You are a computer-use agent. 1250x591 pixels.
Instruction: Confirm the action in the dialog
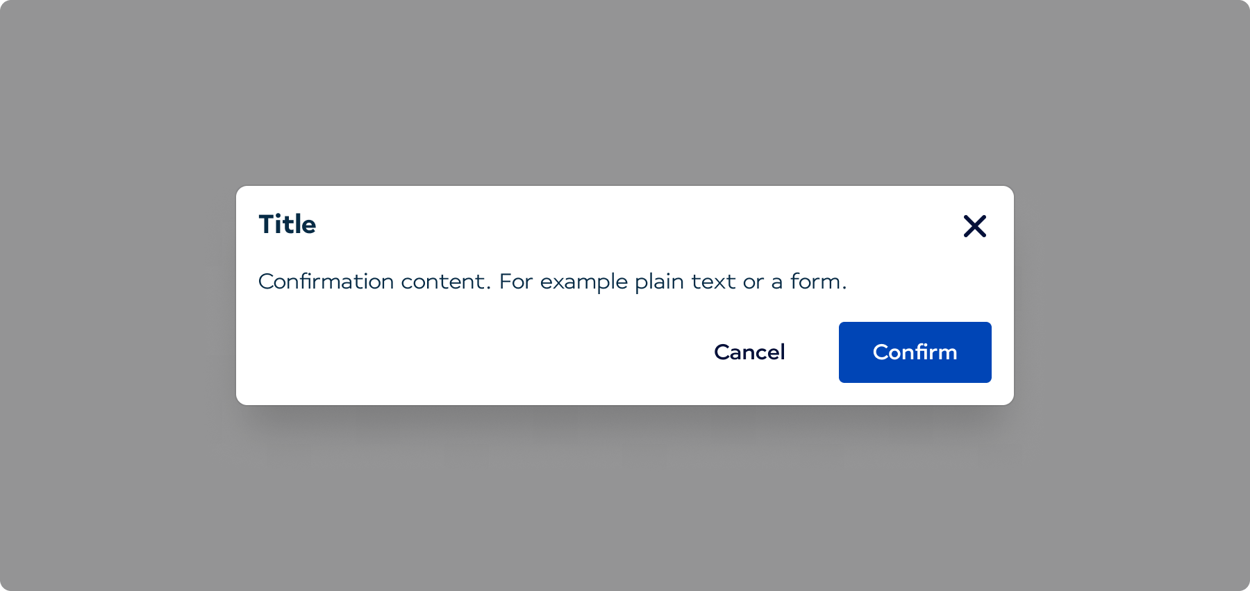pos(915,352)
